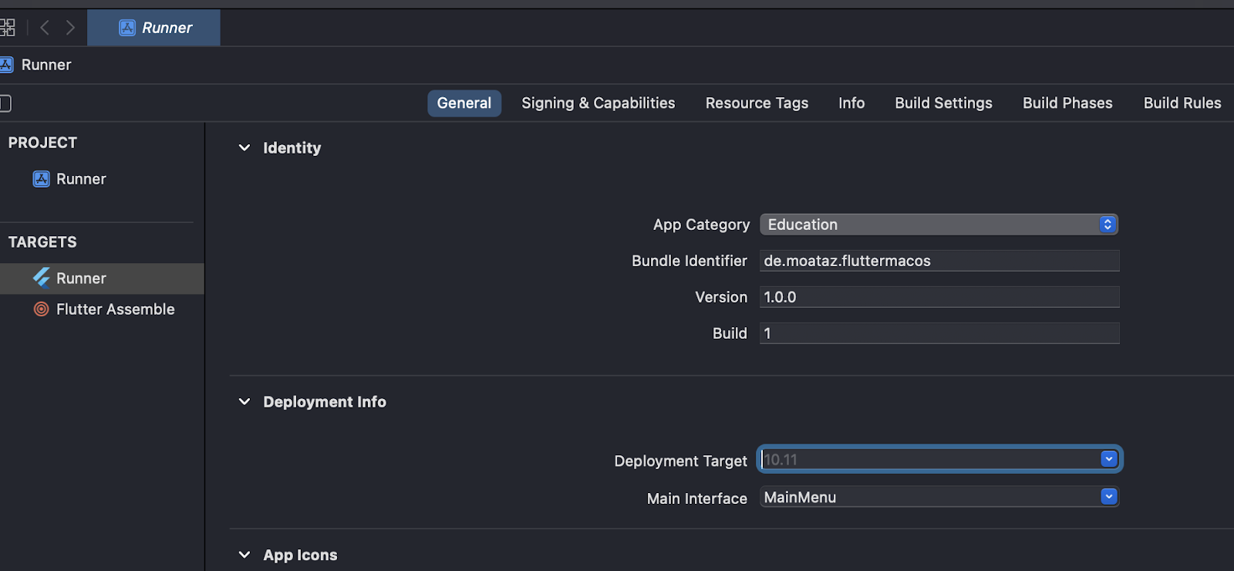Image resolution: width=1234 pixels, height=571 pixels.
Task: Click the Version field showing 1.0.0
Action: (x=939, y=297)
